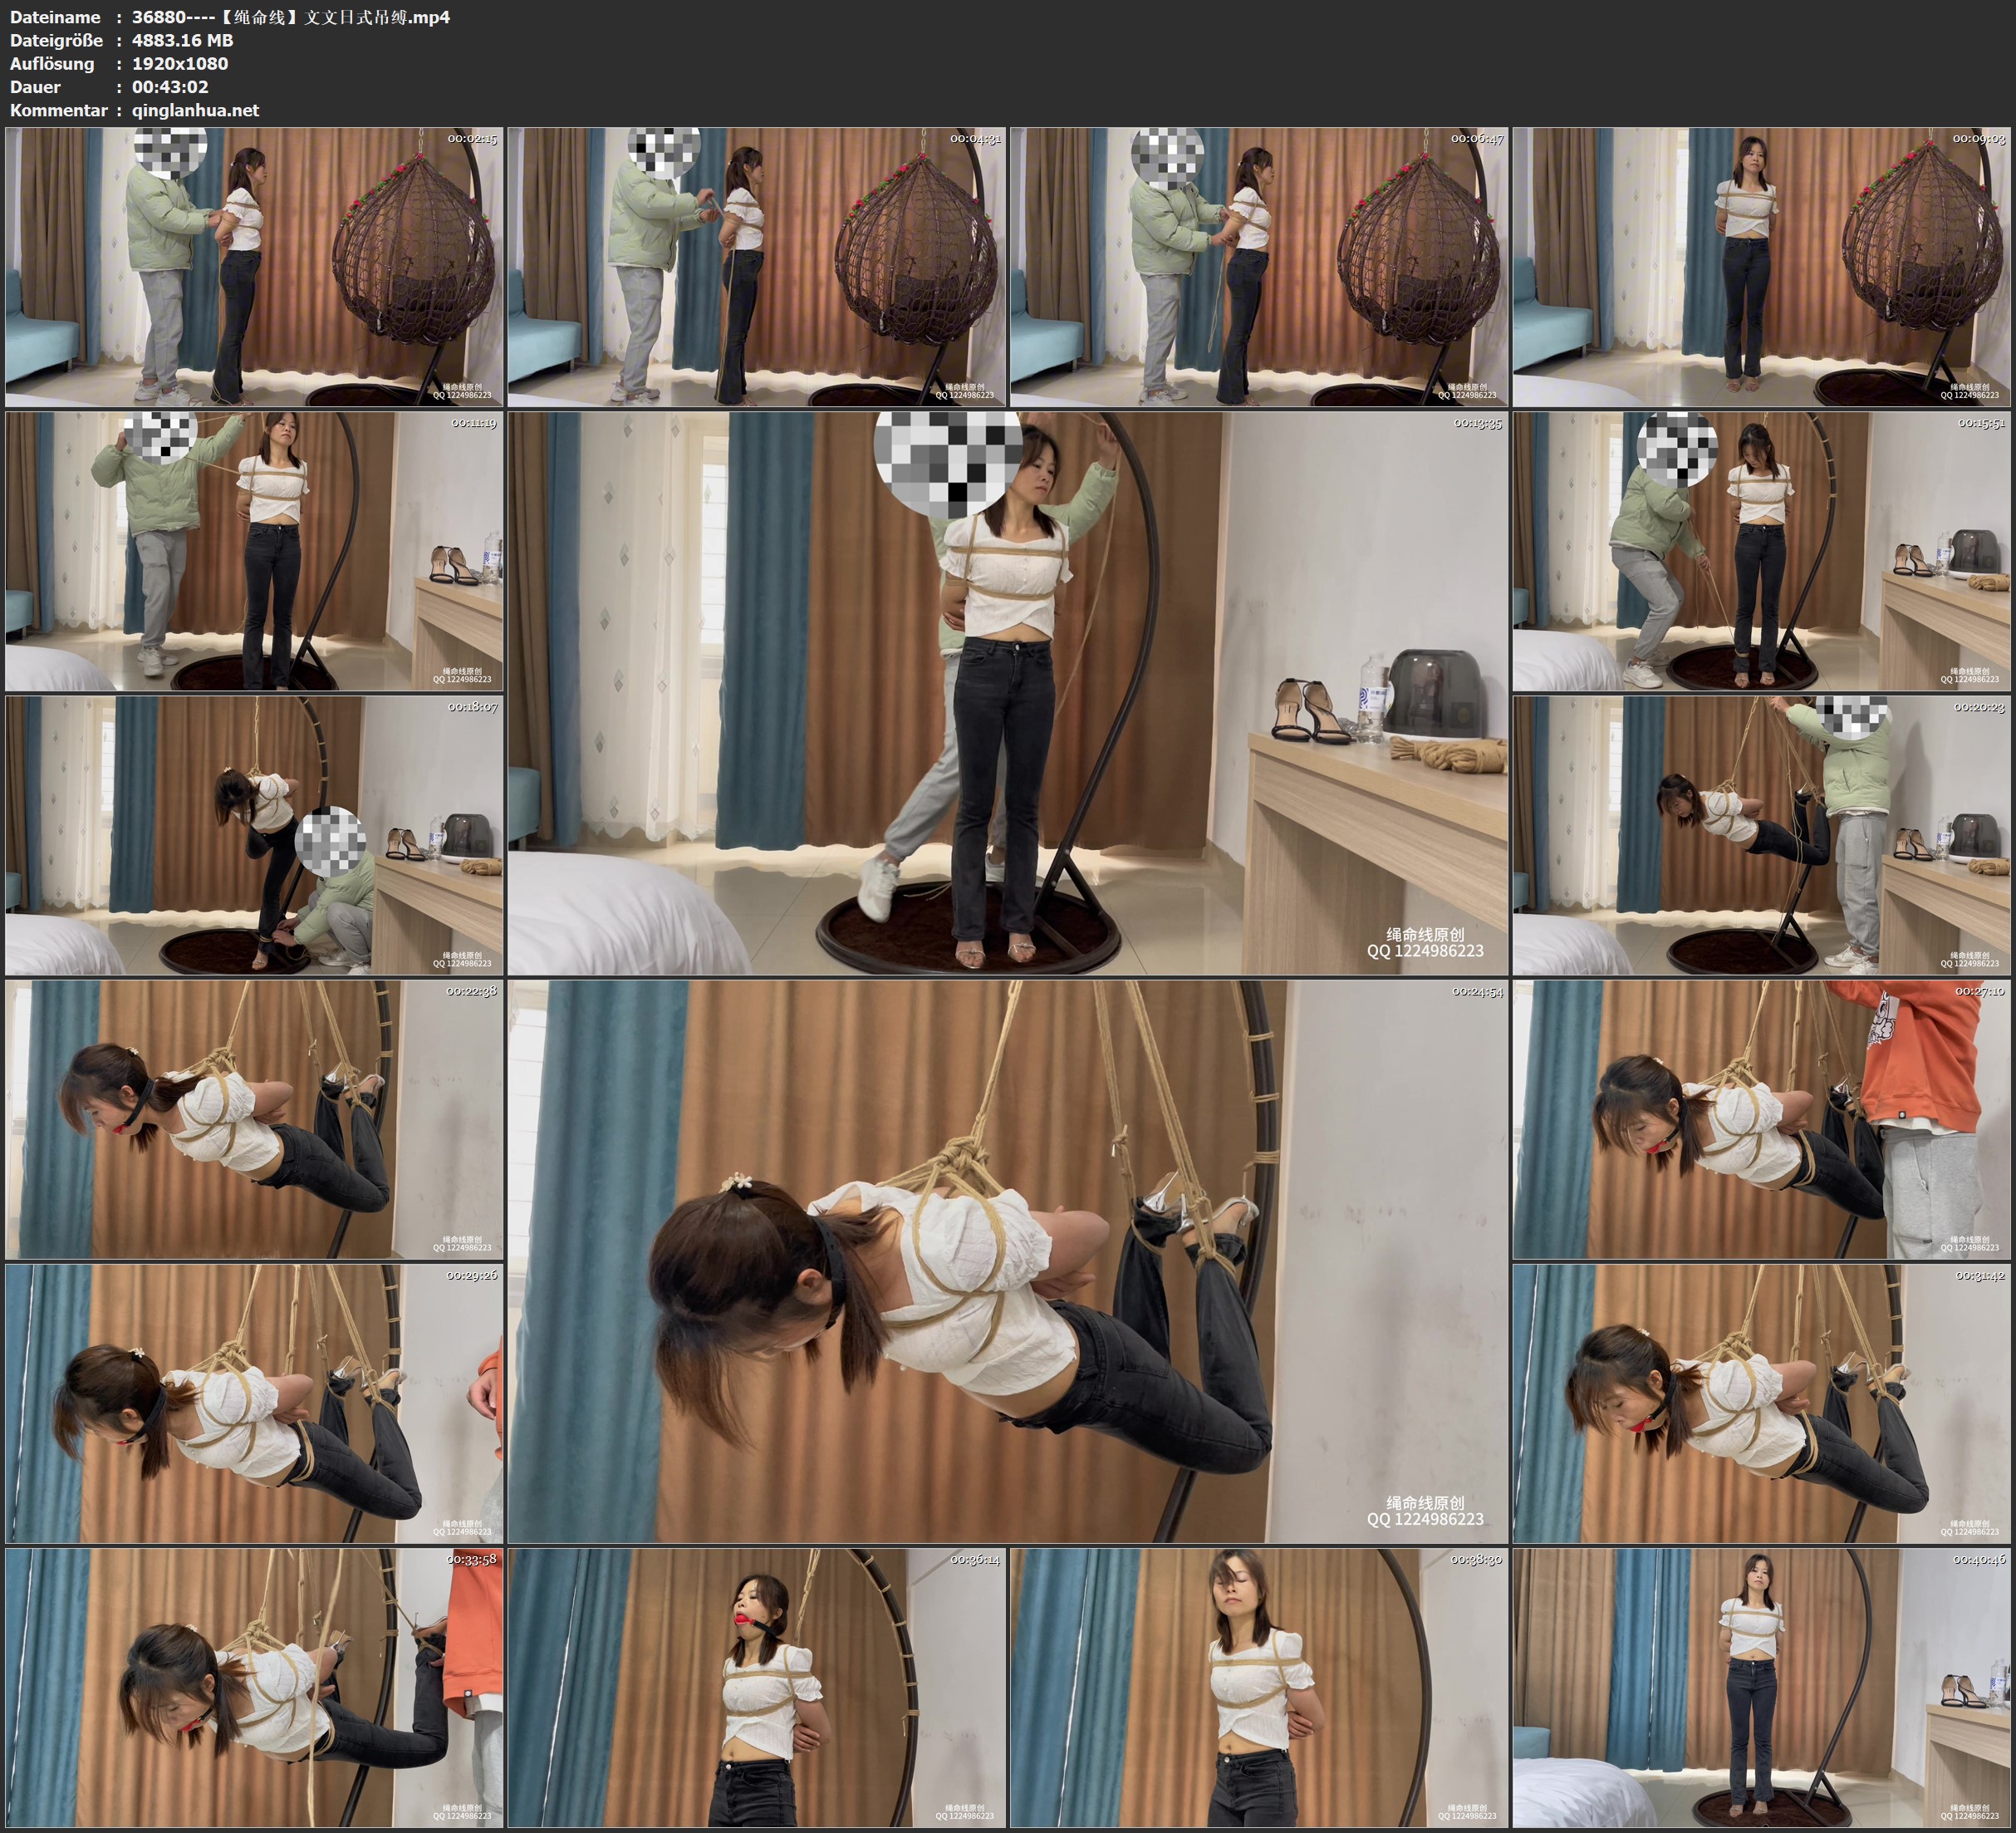Click the 00:09:03 preview frame

[x=1762, y=268]
